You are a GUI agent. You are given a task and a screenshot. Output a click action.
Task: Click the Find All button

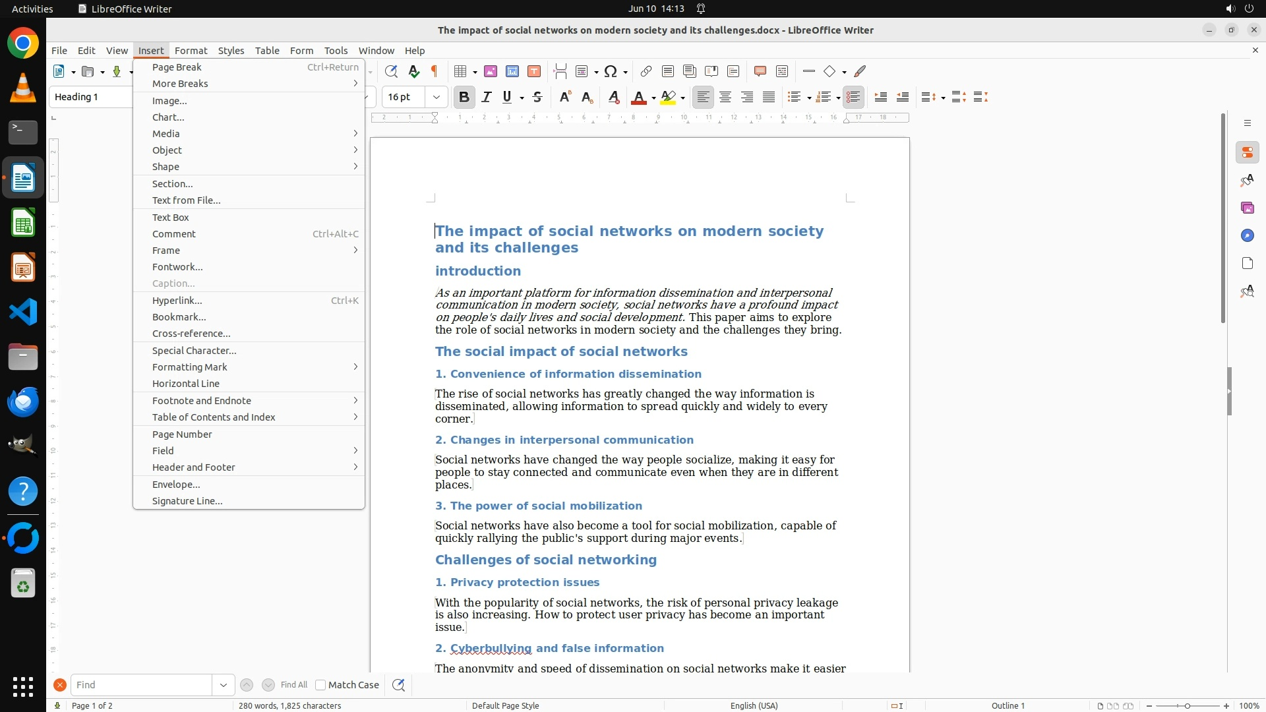293,685
